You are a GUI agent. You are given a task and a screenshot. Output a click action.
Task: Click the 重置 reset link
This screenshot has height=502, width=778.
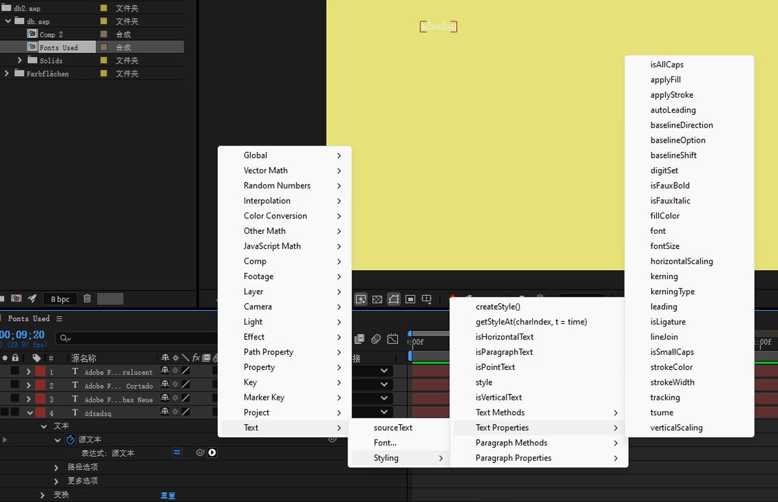[x=168, y=496]
